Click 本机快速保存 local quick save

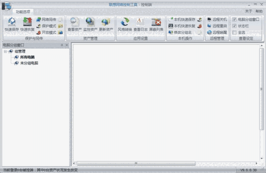[x=182, y=20]
